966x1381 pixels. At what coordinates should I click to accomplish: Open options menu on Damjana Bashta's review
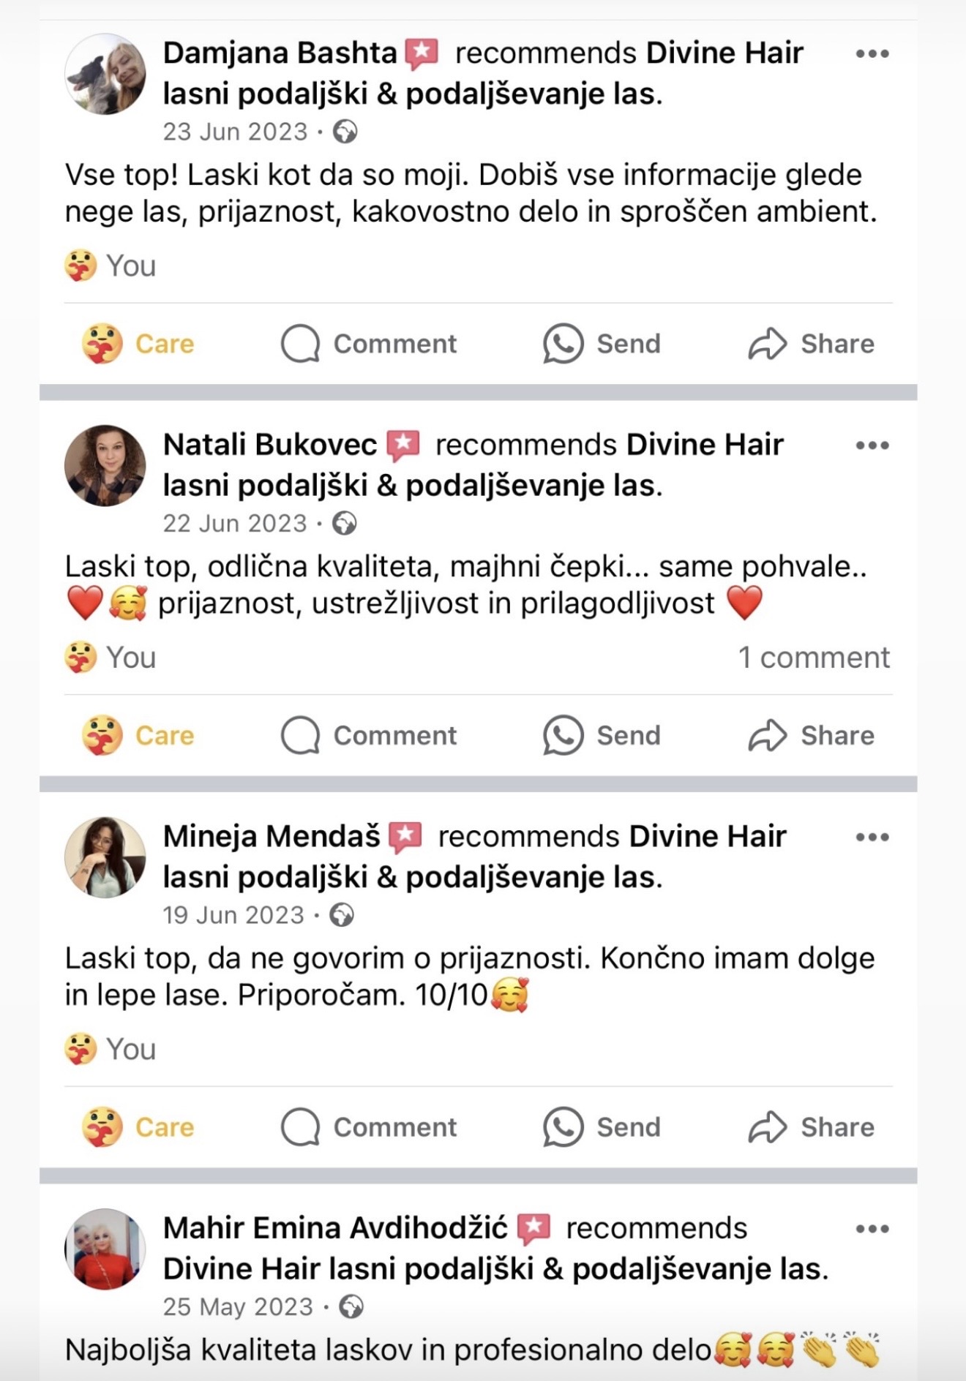point(872,54)
